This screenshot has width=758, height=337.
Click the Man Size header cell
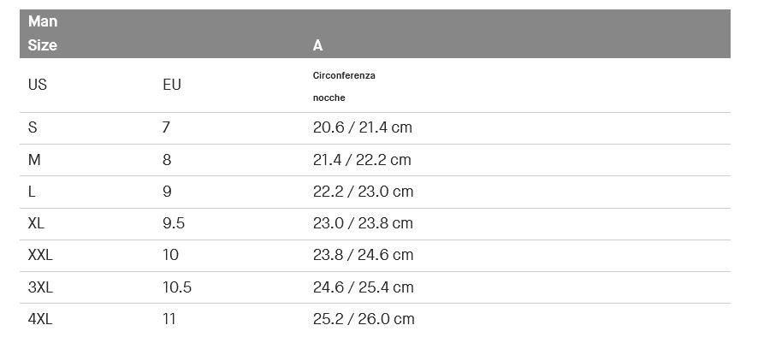tap(43, 33)
